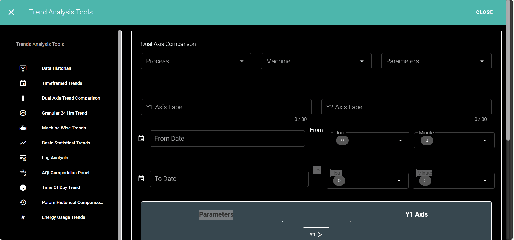Screen dimensions: 514x240
Task: Open the To Date calendar picker icon
Action: coord(141,179)
